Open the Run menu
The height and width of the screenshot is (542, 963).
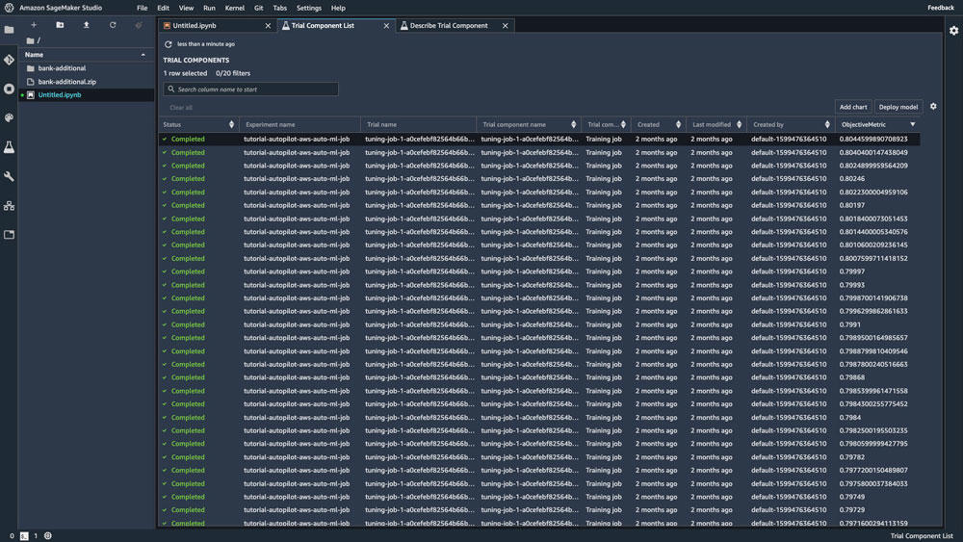[209, 8]
